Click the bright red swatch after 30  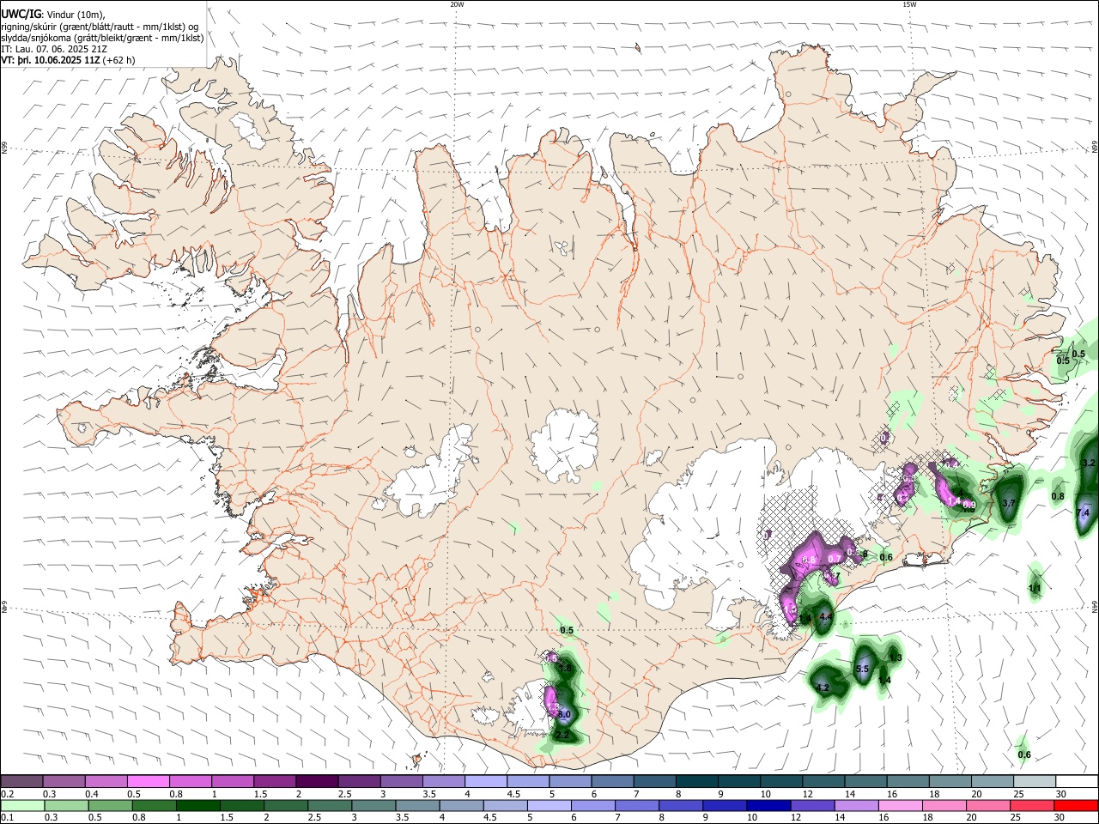(1077, 805)
